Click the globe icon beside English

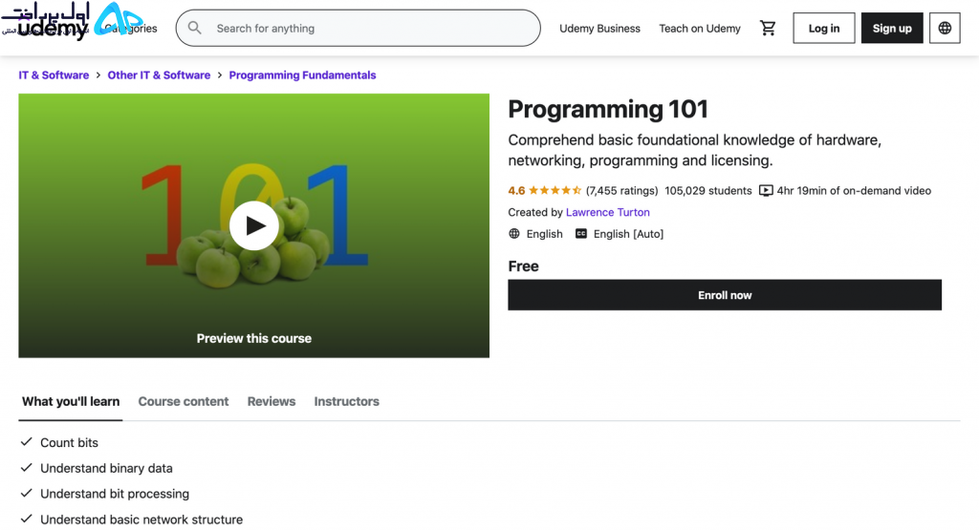(x=514, y=234)
